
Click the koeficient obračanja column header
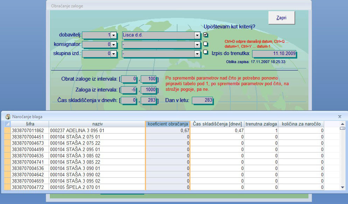168,124
